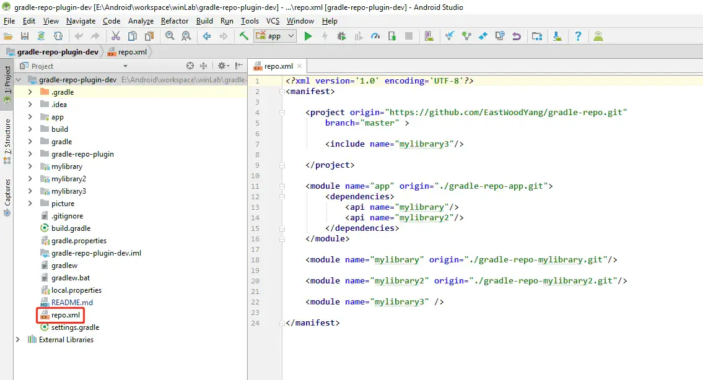
Task: Click the Sync Project with Gradle icon
Action: click(x=41, y=37)
